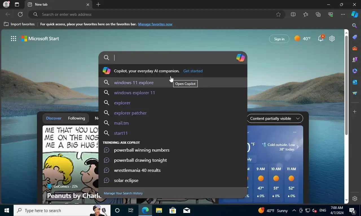Open sidebar Outlook icon
This screenshot has width=361, height=216.
[355, 82]
